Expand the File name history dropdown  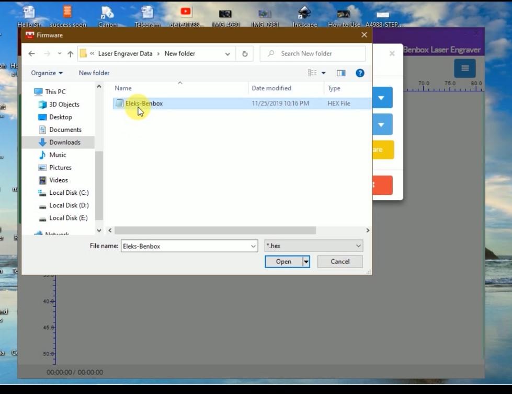tap(254, 246)
